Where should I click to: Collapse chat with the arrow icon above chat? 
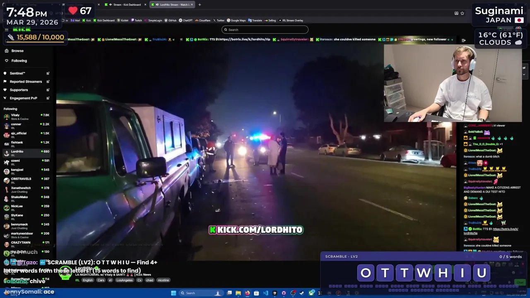463,40
